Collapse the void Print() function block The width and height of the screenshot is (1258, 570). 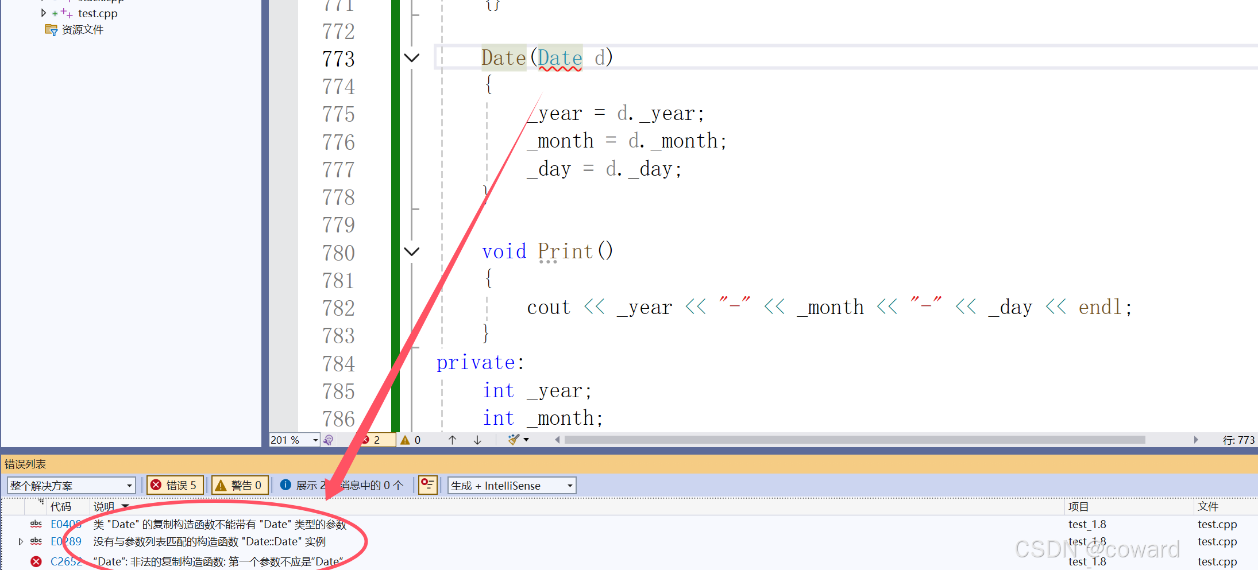[412, 252]
